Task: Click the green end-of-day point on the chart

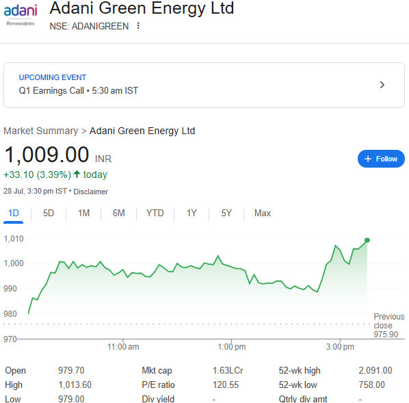Action: tap(367, 240)
